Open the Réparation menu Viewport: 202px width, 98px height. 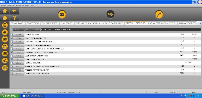20,6
